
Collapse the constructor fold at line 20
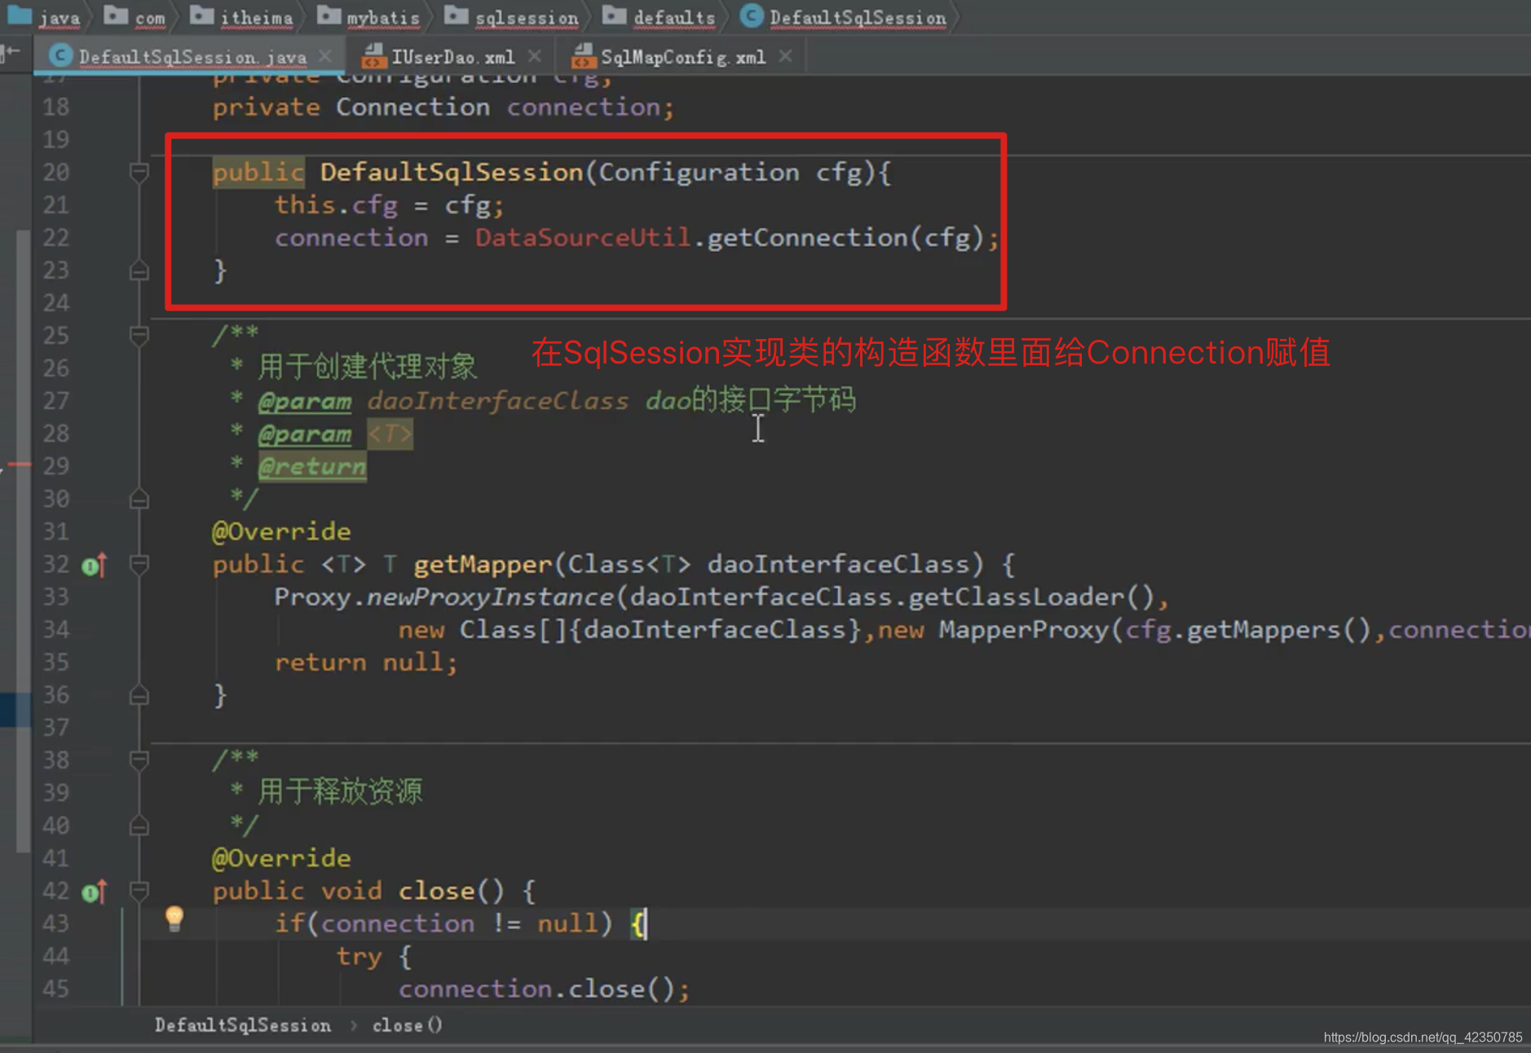pos(139,172)
